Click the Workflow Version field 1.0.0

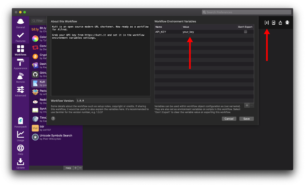(x=113, y=100)
